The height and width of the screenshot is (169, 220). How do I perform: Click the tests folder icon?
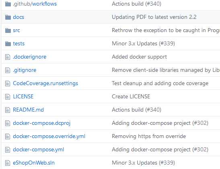click(8, 44)
